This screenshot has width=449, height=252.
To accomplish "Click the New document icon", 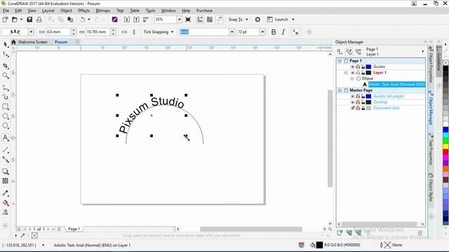I will (5, 20).
